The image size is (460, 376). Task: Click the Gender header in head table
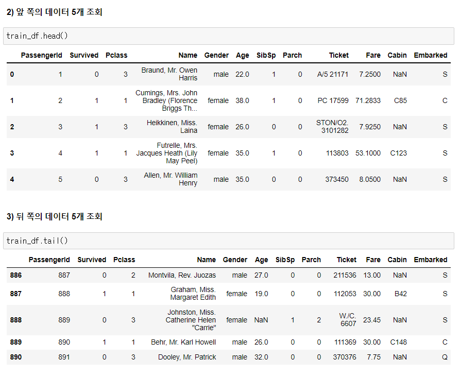tap(216, 56)
